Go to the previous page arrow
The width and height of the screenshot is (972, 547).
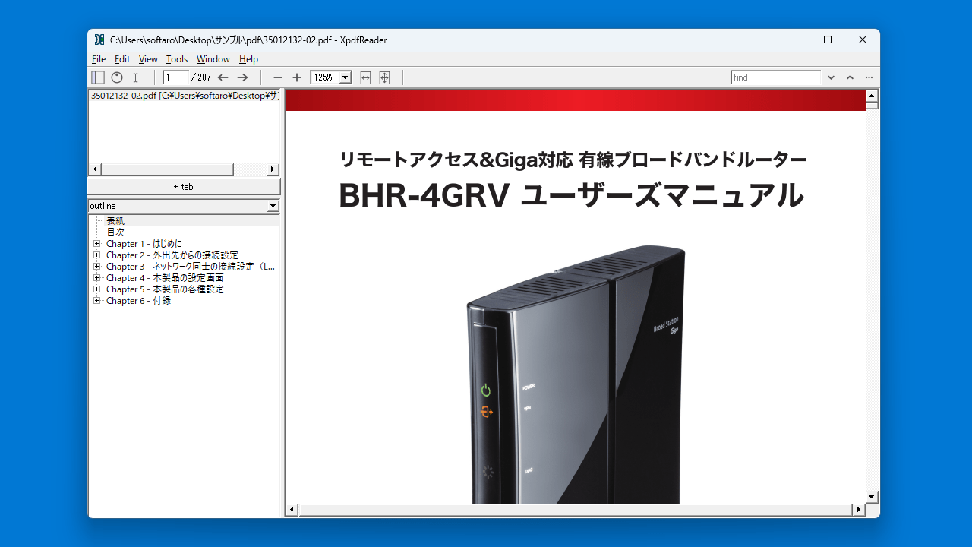(222, 77)
